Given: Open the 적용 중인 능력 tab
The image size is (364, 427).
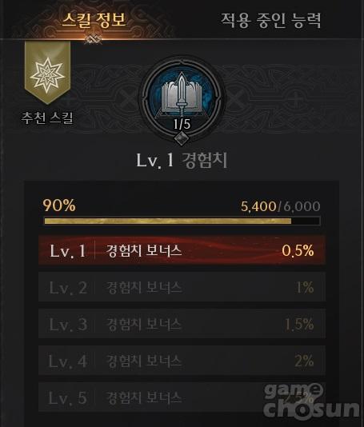Looking at the screenshot, I should [270, 20].
